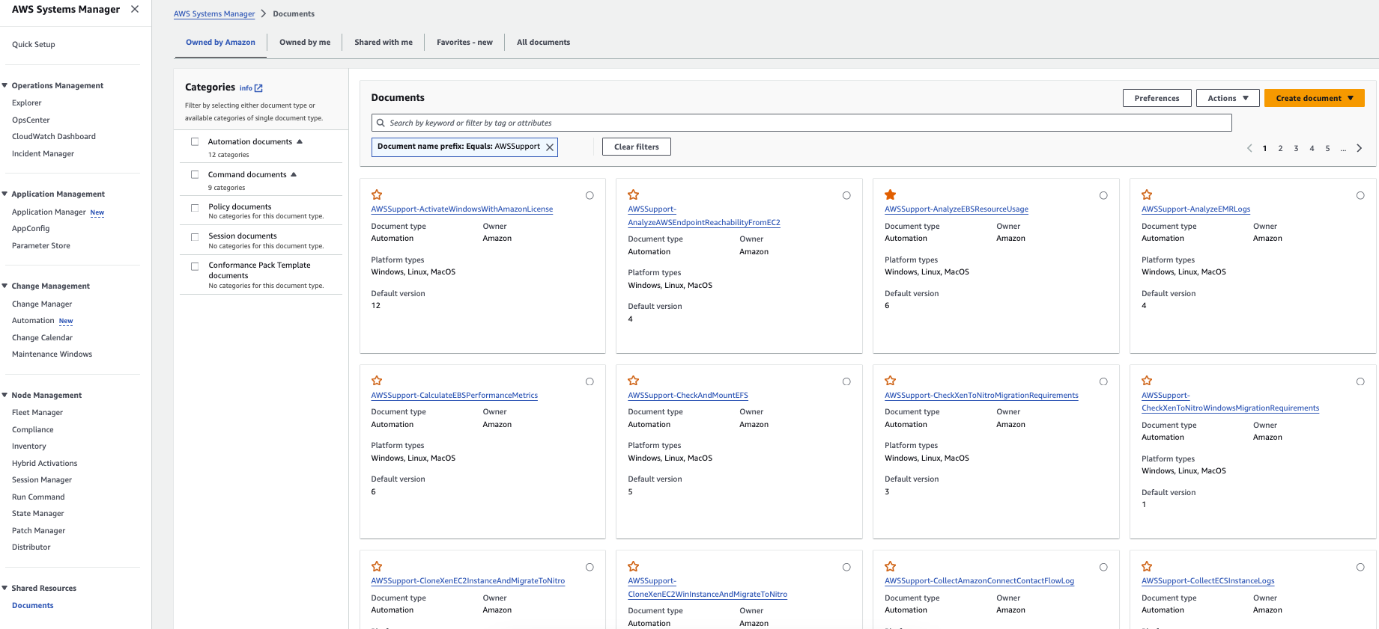1379x629 pixels.
Task: Click the Clear filters button
Action: tap(637, 147)
